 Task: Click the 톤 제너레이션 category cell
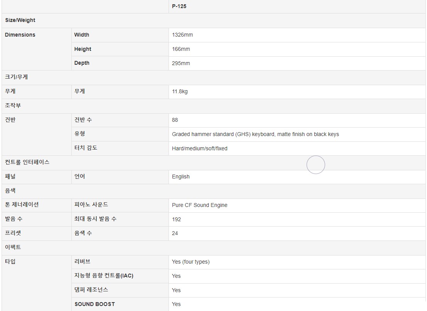(37, 205)
